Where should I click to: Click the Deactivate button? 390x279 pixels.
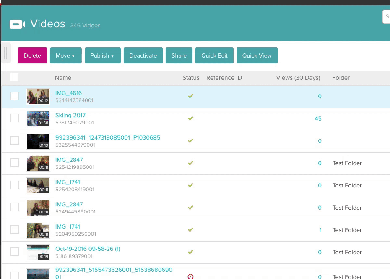click(x=143, y=55)
